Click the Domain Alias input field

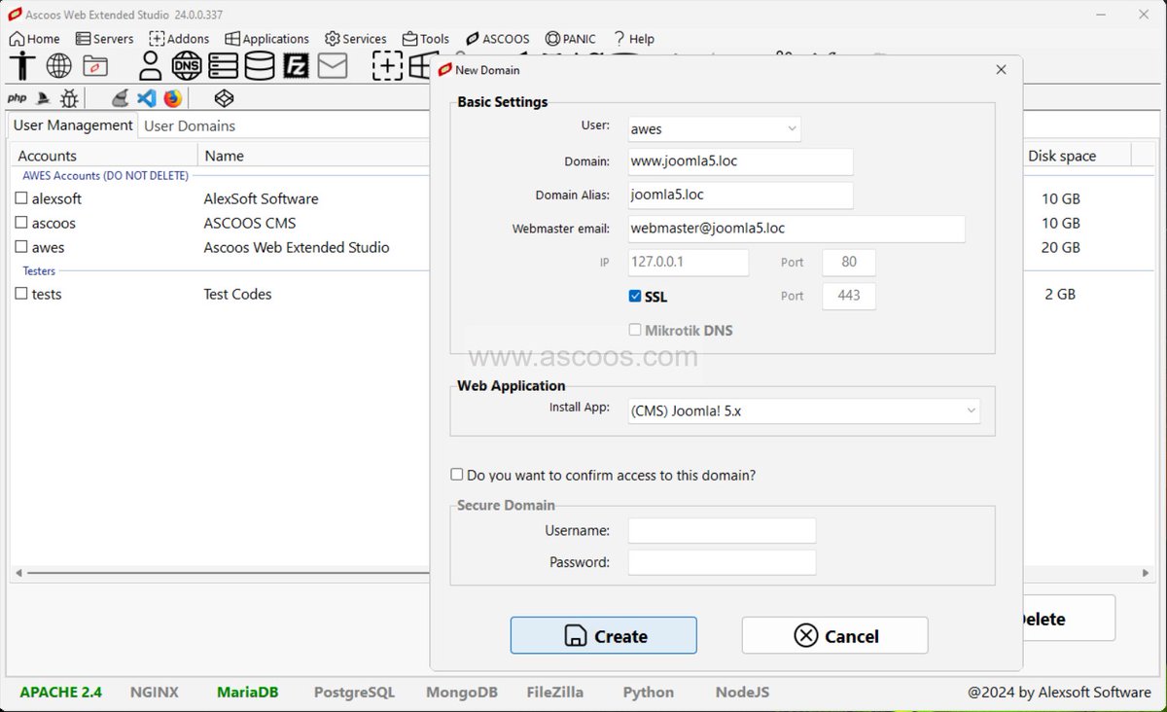coord(741,196)
